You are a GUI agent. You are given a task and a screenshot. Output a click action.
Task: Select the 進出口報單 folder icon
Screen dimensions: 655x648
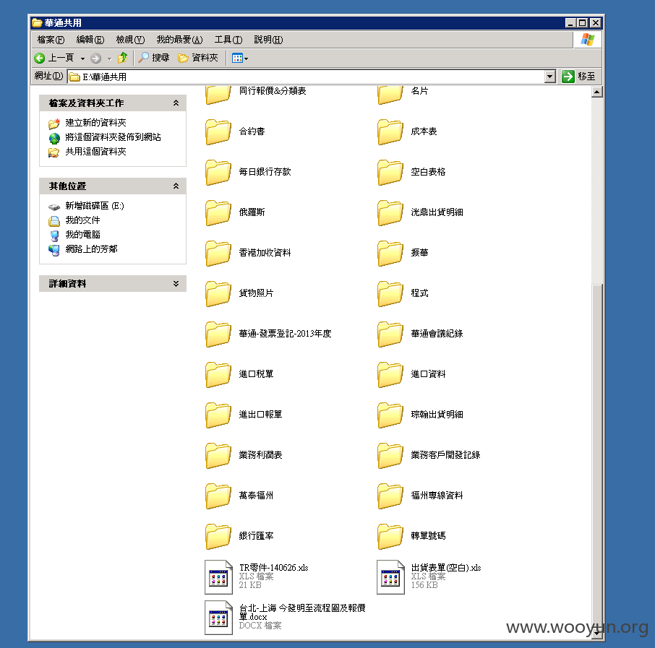pyautogui.click(x=218, y=415)
